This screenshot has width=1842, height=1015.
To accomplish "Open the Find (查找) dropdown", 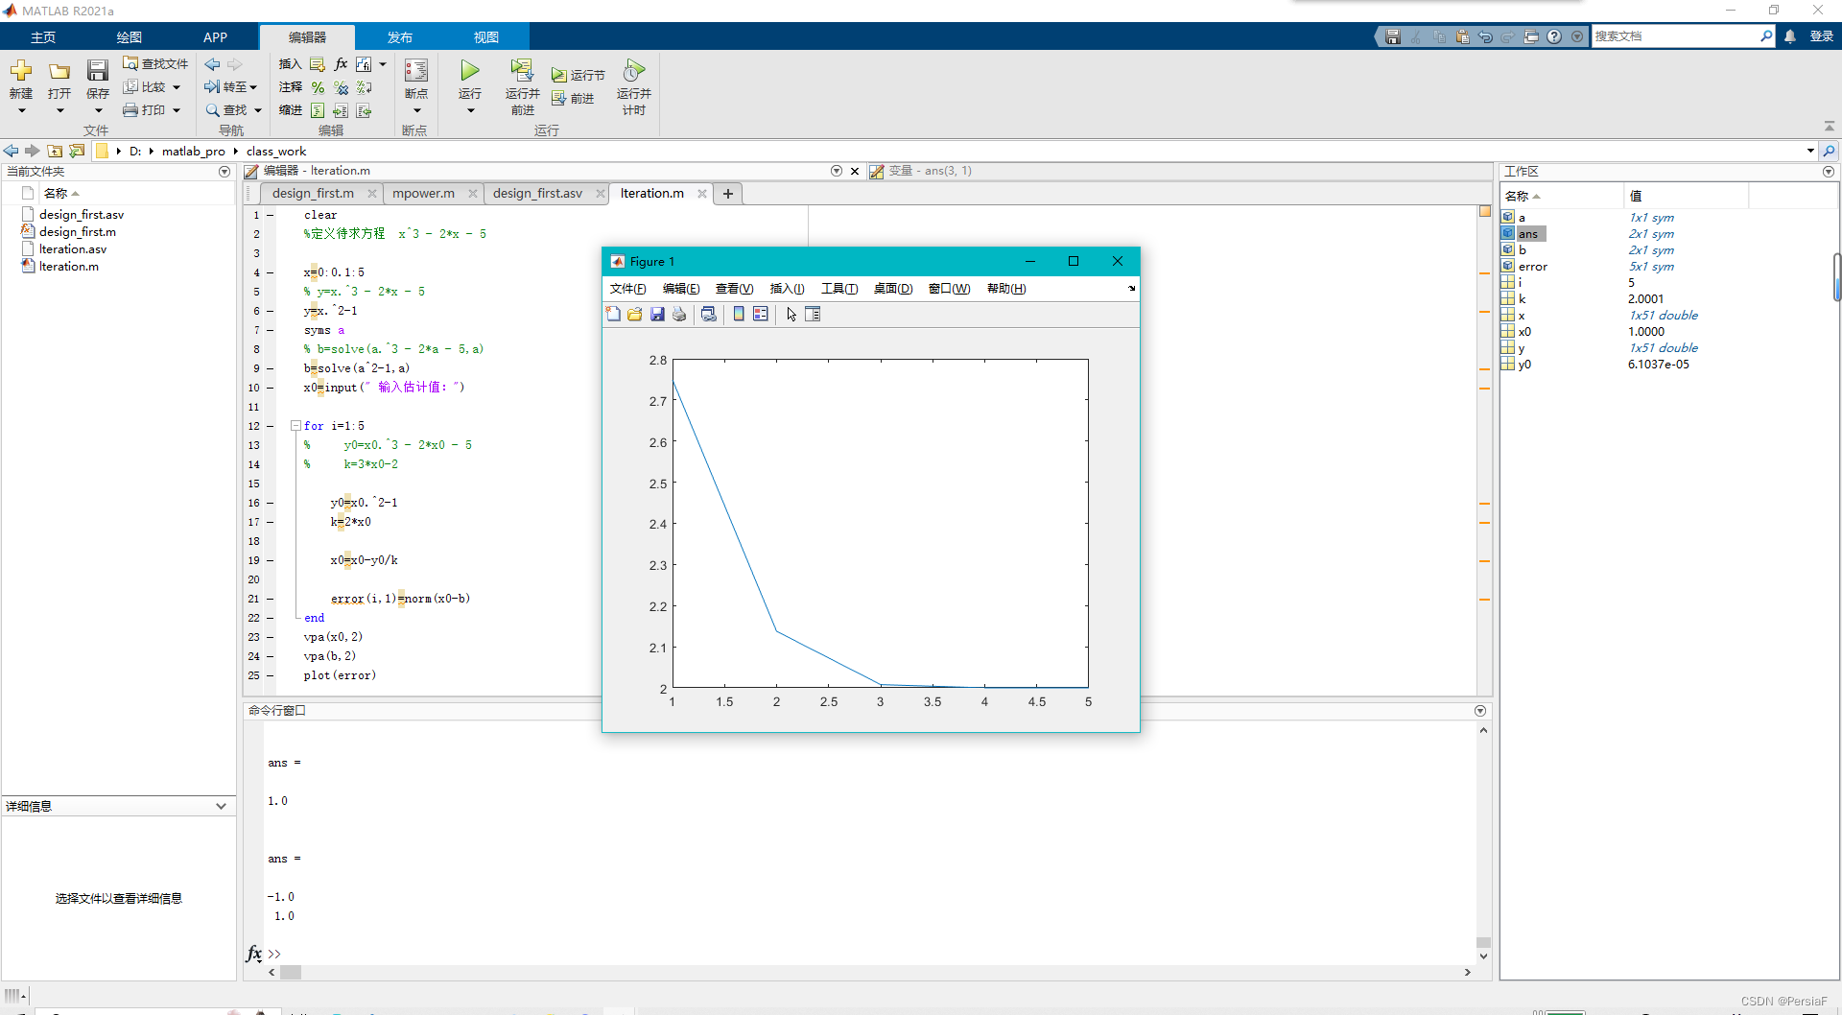I will 258,110.
